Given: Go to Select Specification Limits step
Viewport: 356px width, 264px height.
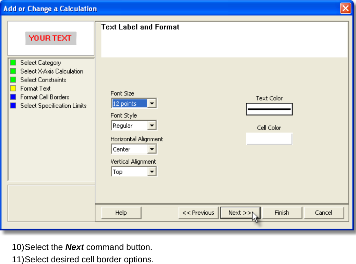Looking at the screenshot, I should tap(54, 106).
